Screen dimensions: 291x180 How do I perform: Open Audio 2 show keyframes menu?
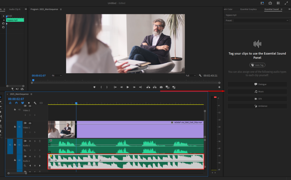point(25,166)
